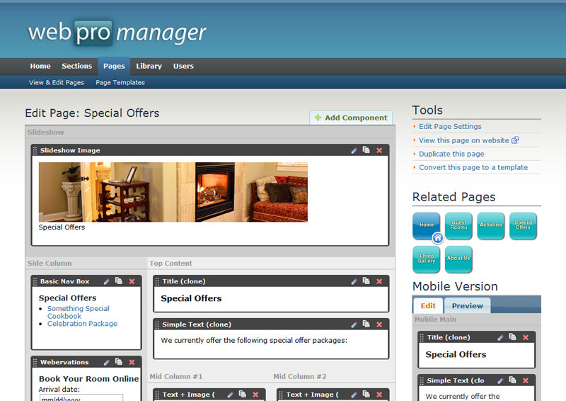Click the Webervations drag handle
The width and height of the screenshot is (566, 401).
(x=35, y=362)
